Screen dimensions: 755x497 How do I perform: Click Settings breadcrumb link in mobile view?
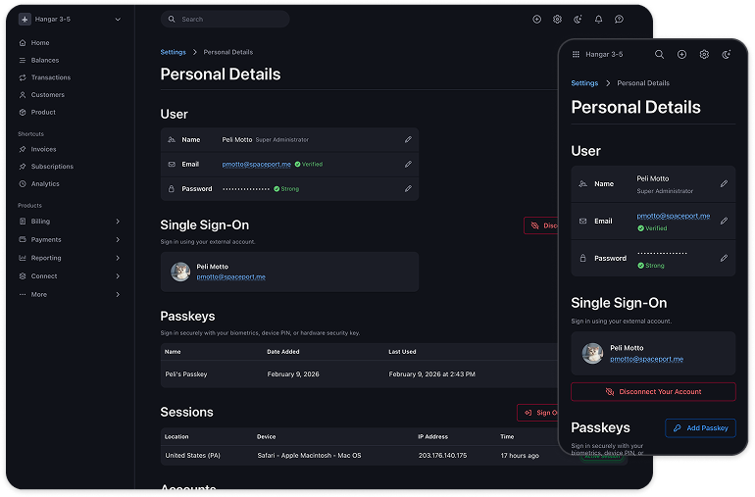pyautogui.click(x=584, y=83)
